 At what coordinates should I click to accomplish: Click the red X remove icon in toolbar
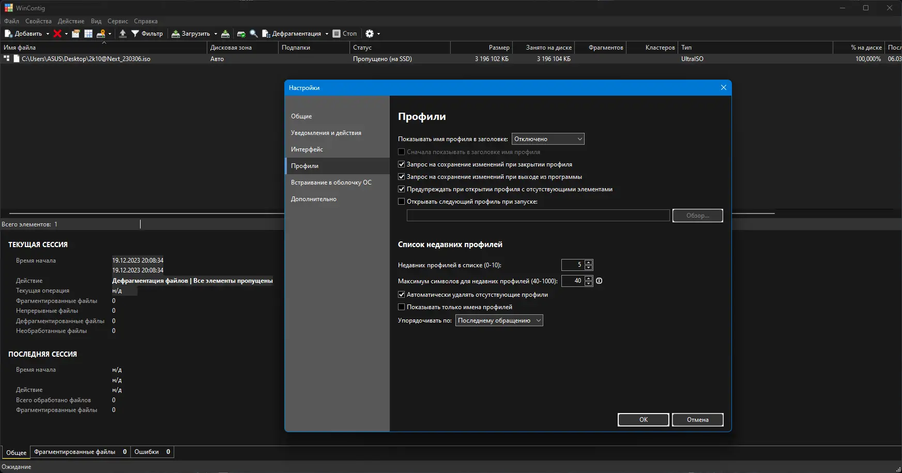click(x=57, y=34)
